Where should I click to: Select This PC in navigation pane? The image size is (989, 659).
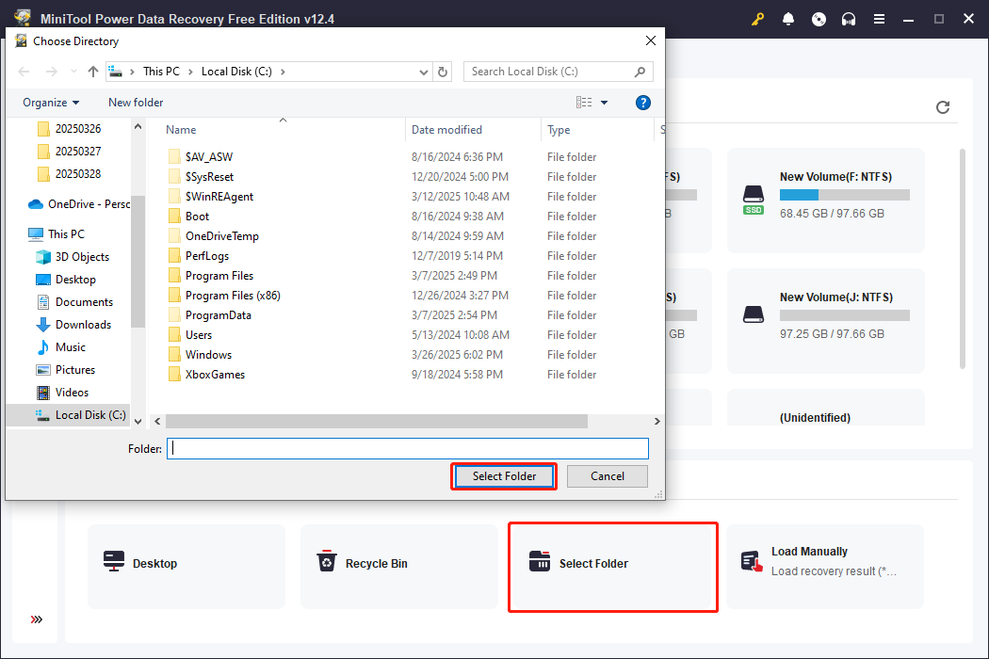click(57, 234)
